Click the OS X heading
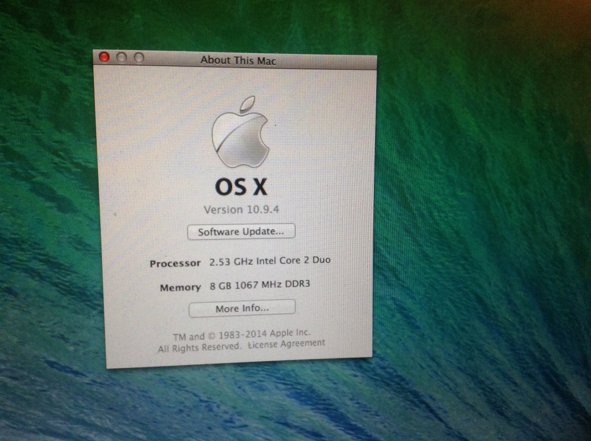 pos(241,186)
